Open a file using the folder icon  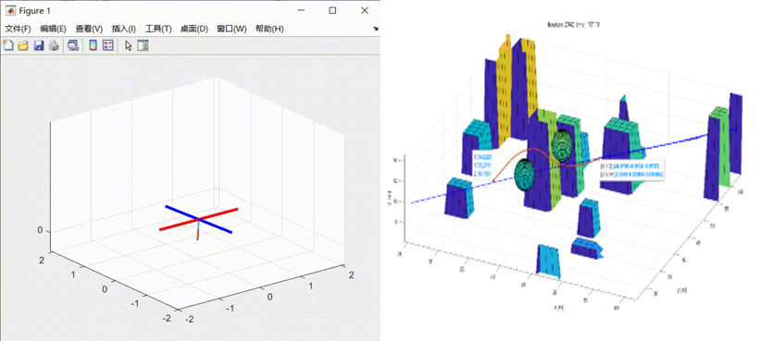click(x=23, y=45)
